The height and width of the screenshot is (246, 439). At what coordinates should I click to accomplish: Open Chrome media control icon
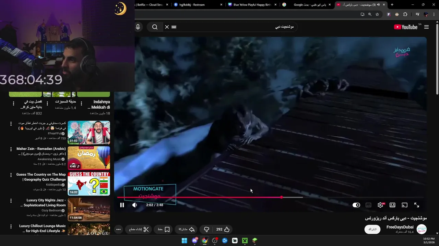tap(417, 14)
